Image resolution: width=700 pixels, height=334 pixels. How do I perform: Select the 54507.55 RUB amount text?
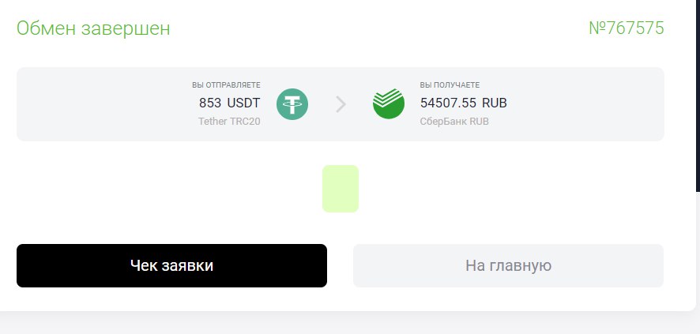464,103
